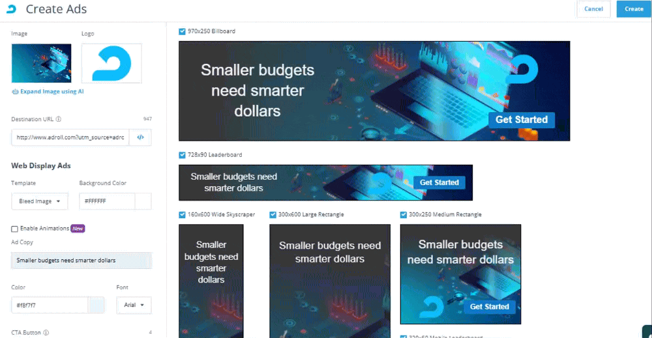Select the uploaded Image thumbnail
Viewport: 652px width, 338px height.
coord(41,63)
